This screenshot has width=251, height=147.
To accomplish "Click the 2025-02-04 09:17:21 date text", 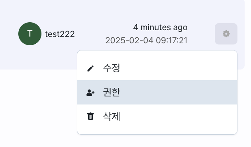I will 146,41.
